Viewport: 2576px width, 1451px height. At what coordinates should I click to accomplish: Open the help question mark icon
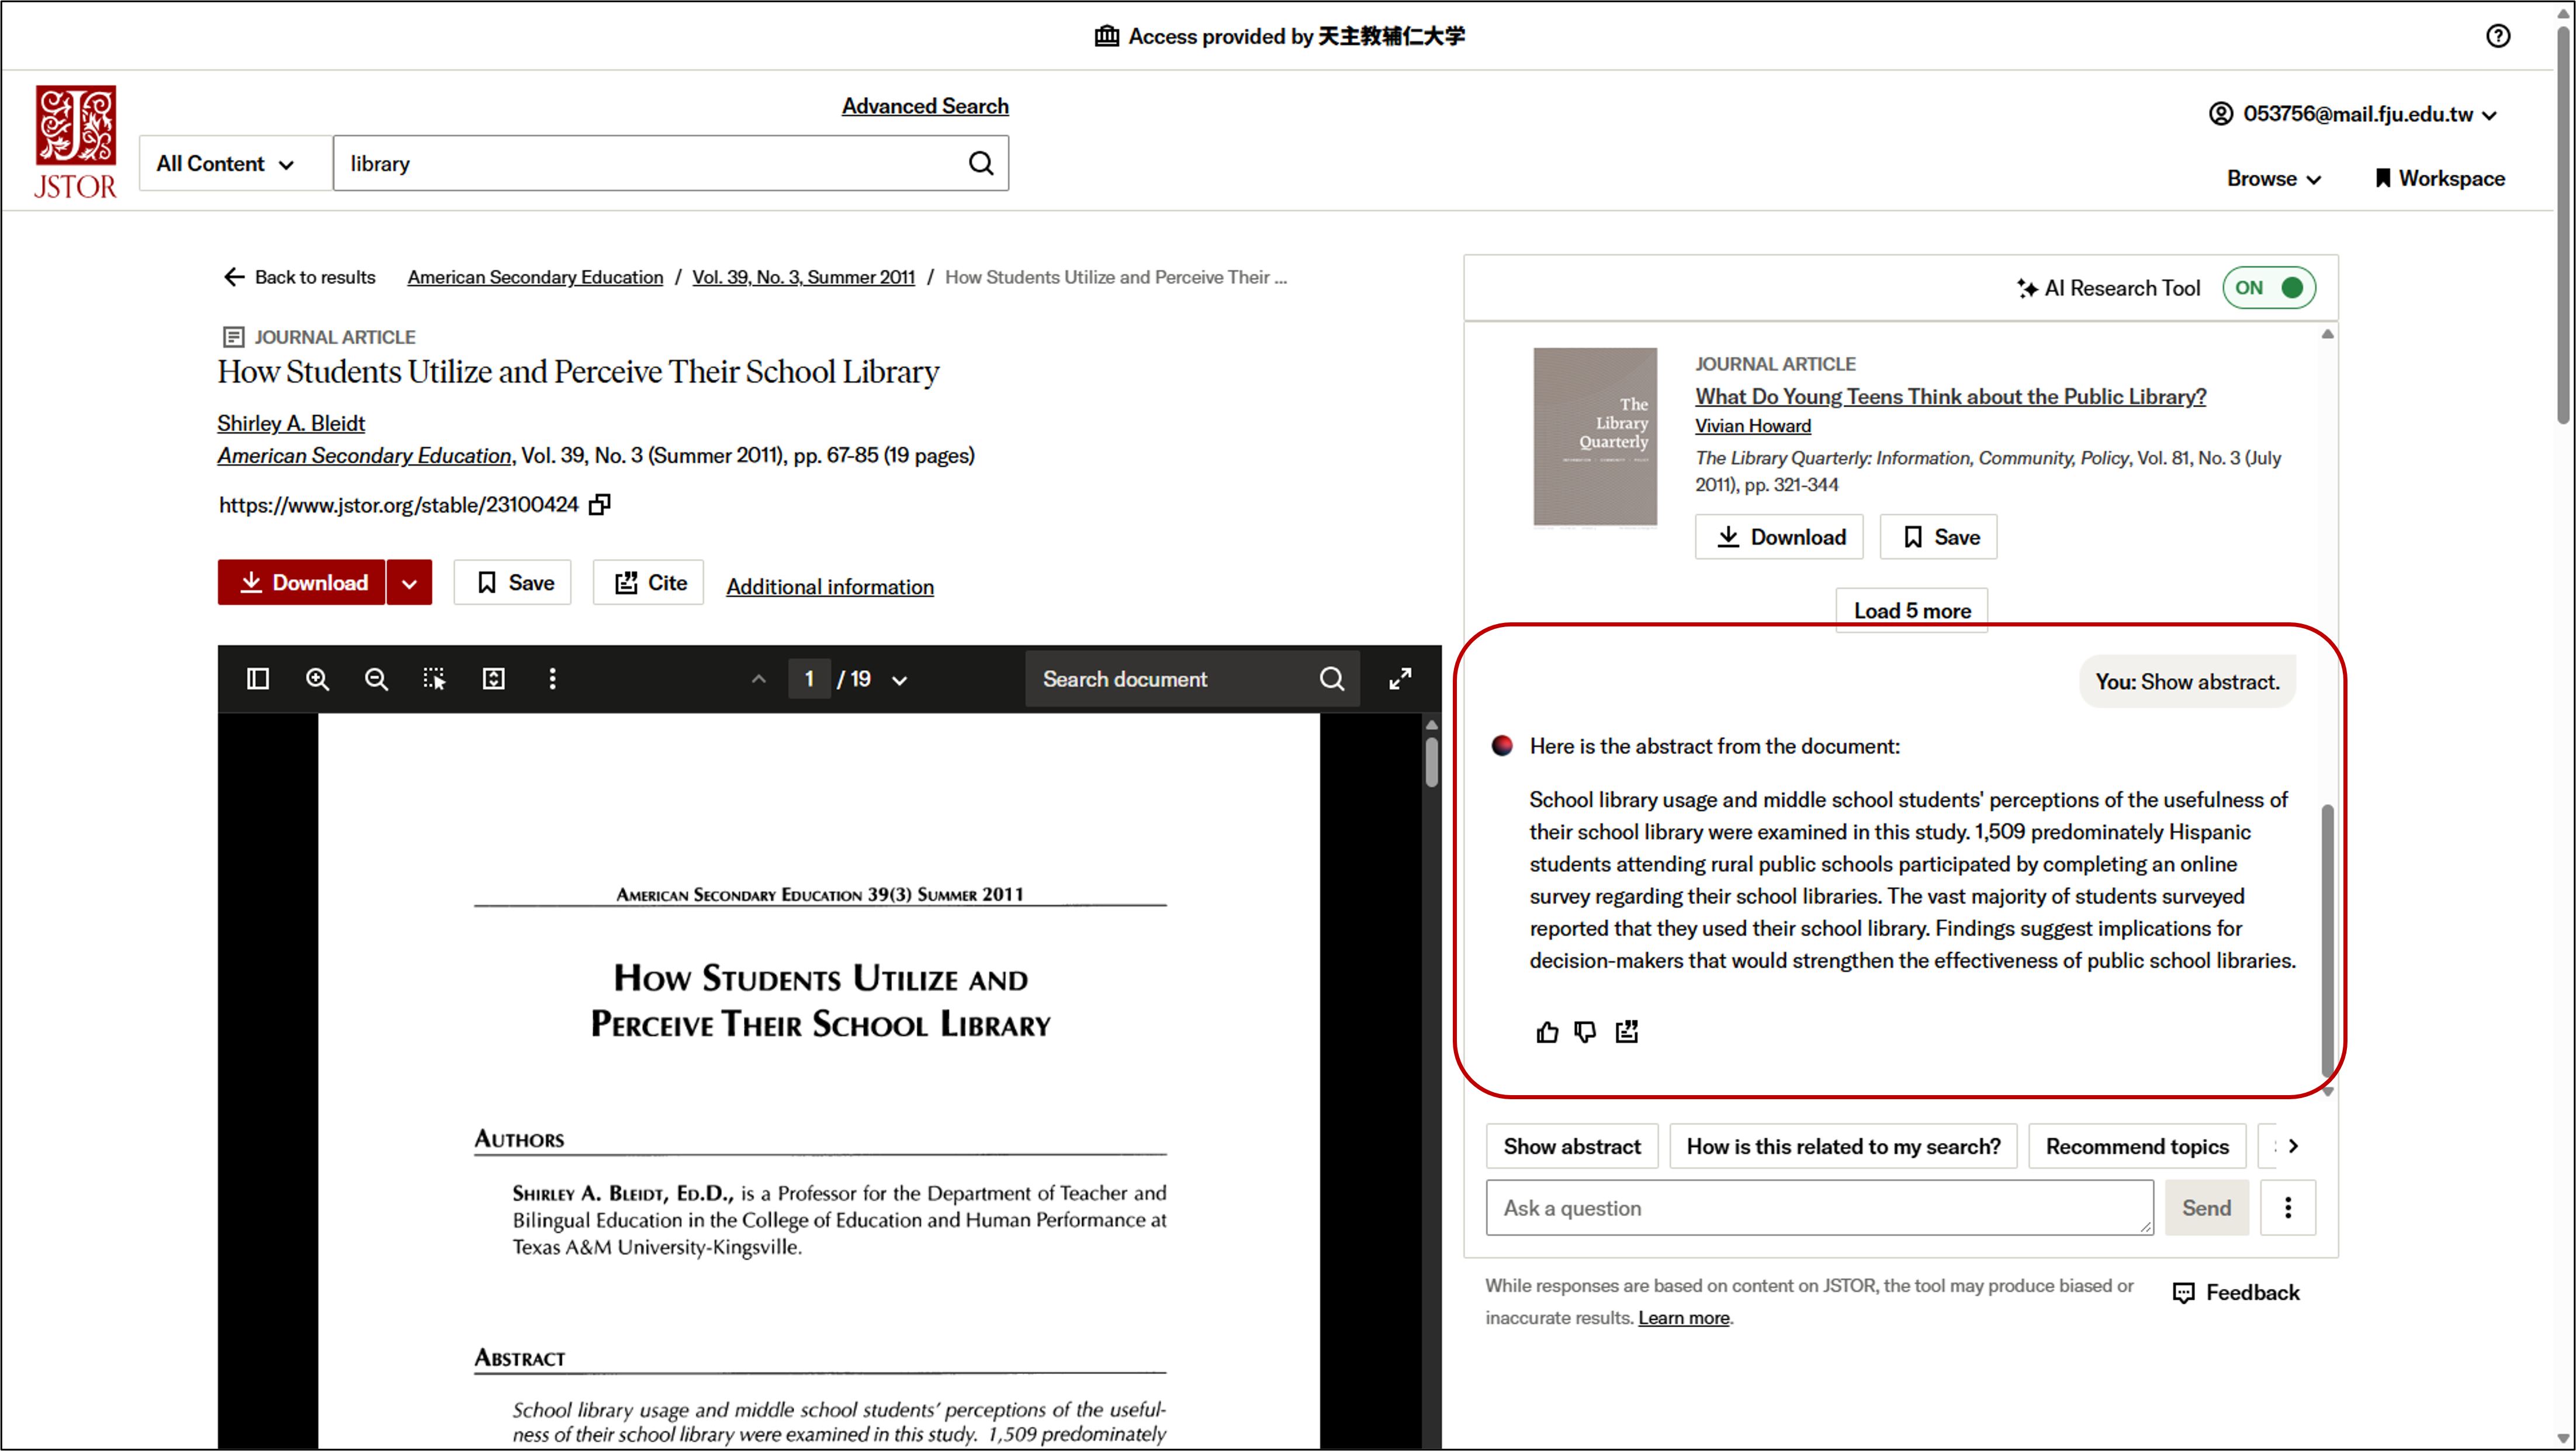pyautogui.click(x=2497, y=36)
